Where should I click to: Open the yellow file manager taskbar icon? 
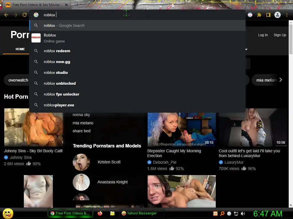click(112, 213)
